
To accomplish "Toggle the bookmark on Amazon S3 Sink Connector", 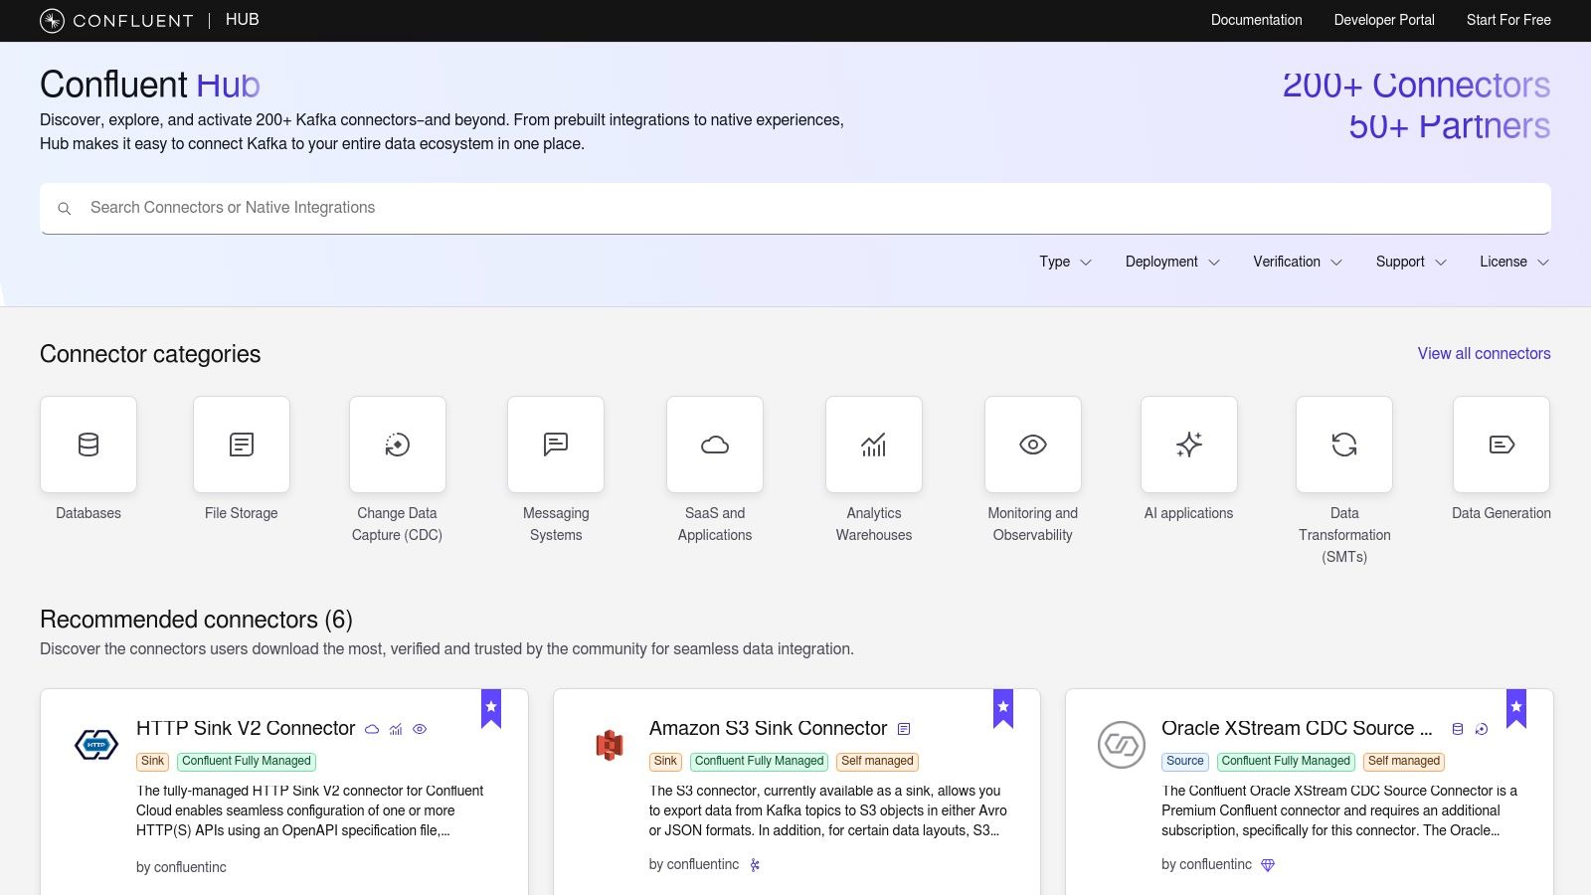I will [x=1003, y=707].
